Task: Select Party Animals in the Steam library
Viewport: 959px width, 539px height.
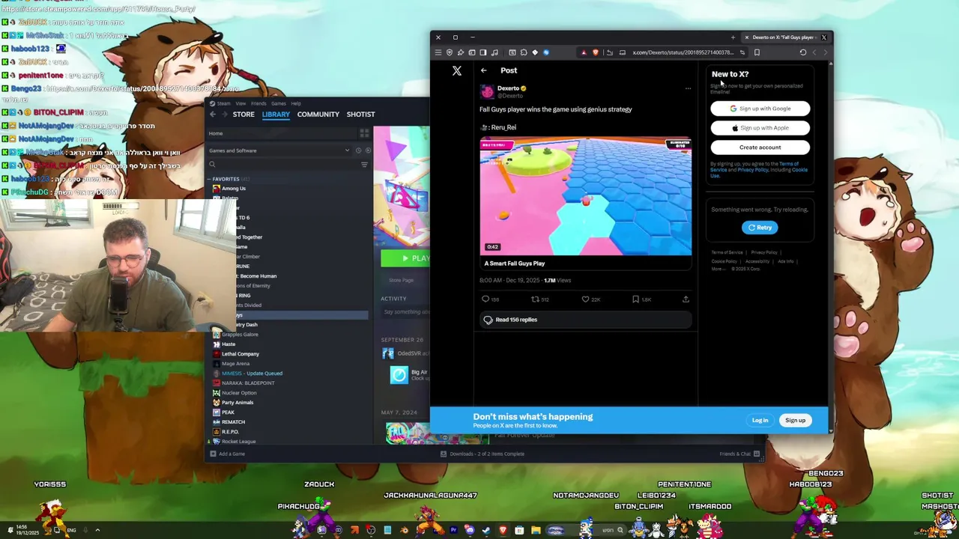Action: [x=238, y=403]
